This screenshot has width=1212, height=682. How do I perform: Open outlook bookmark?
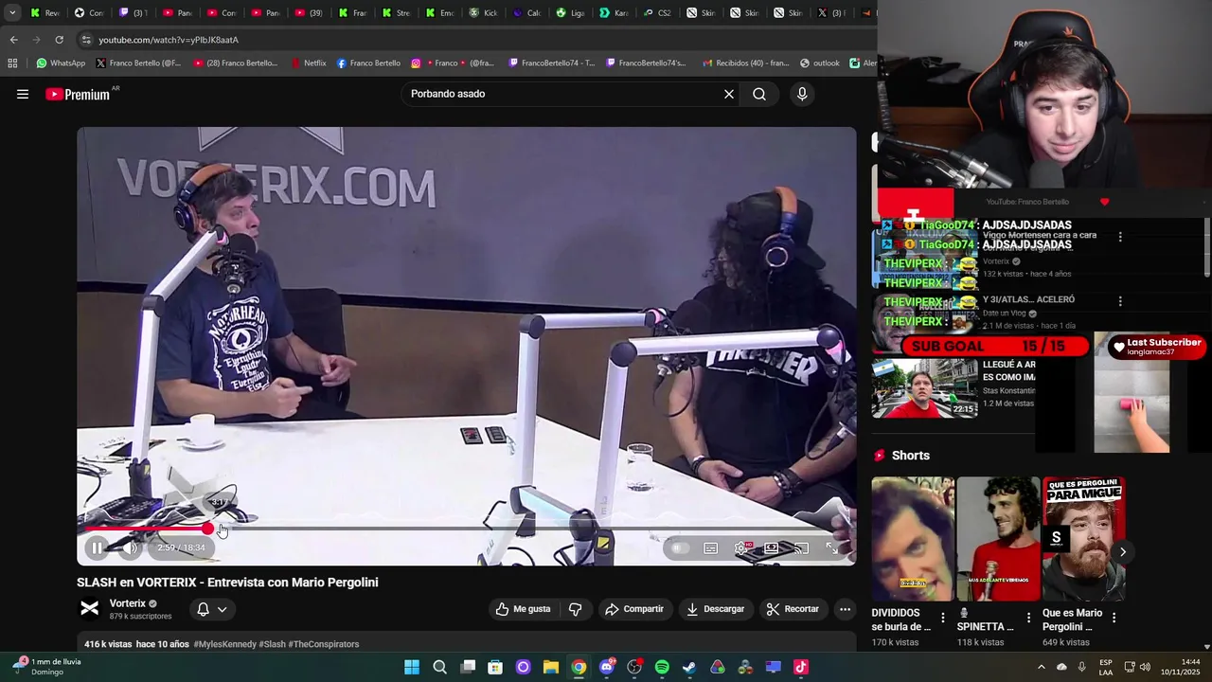pyautogui.click(x=820, y=63)
